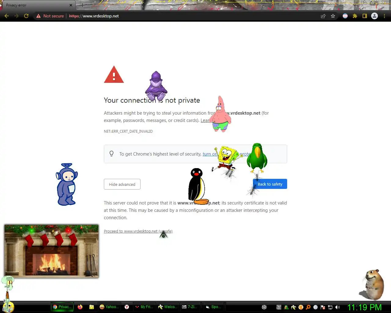This screenshot has height=313, width=391.
Task: Select the Privacy error tab
Action: (x=37, y=5)
